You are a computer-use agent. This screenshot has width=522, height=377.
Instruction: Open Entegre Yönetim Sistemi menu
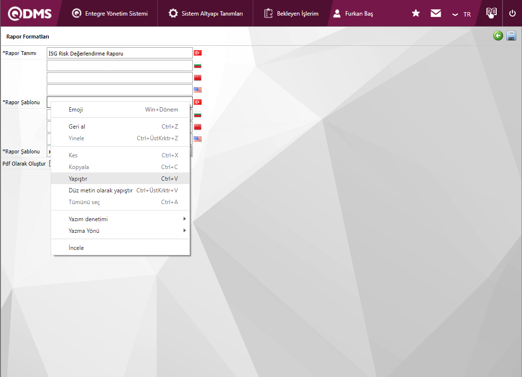110,14
